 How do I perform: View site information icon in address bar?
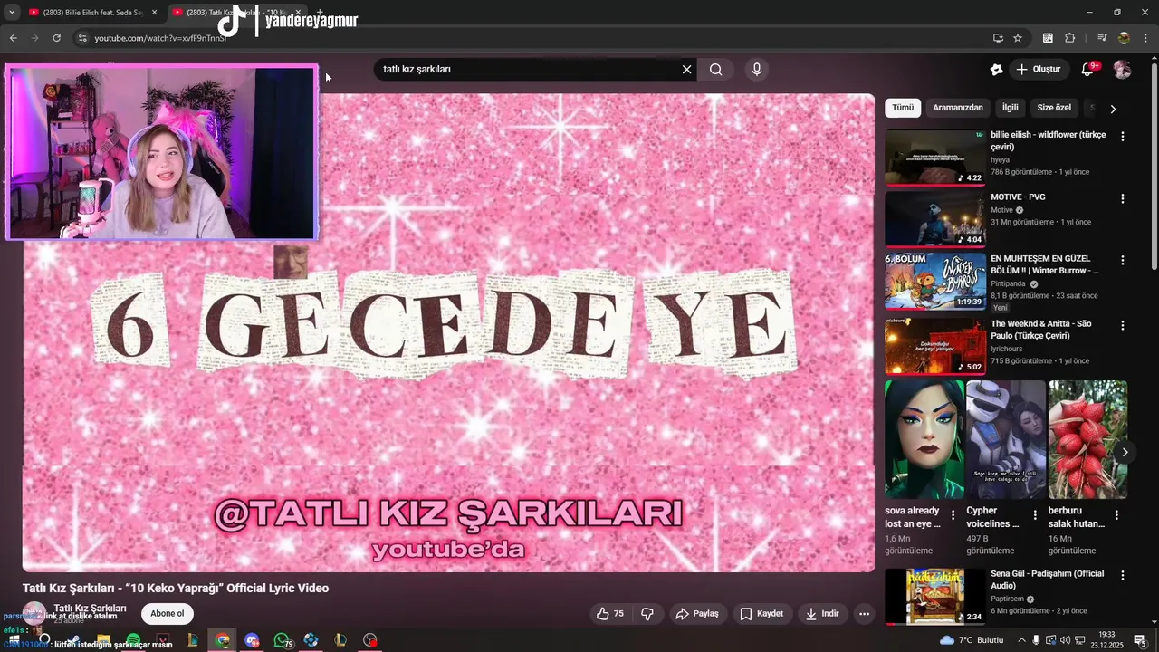(x=81, y=38)
